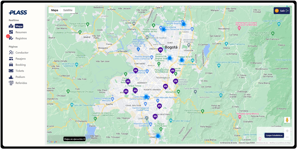Click the Termales Santa Mónica lodging pin
Viewport: 297px width, 149px height.
point(240,117)
